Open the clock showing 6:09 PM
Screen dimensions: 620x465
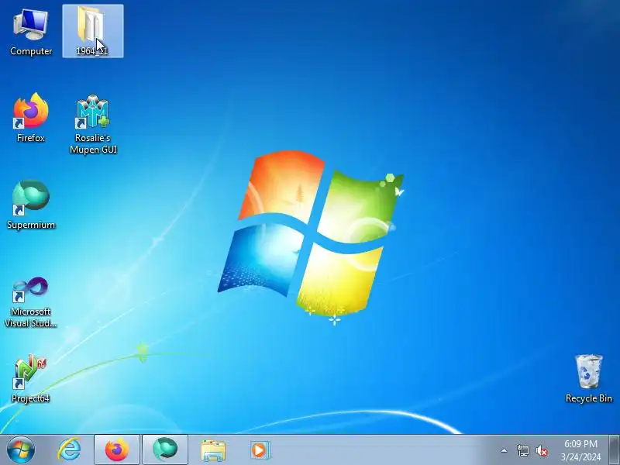coord(580,450)
